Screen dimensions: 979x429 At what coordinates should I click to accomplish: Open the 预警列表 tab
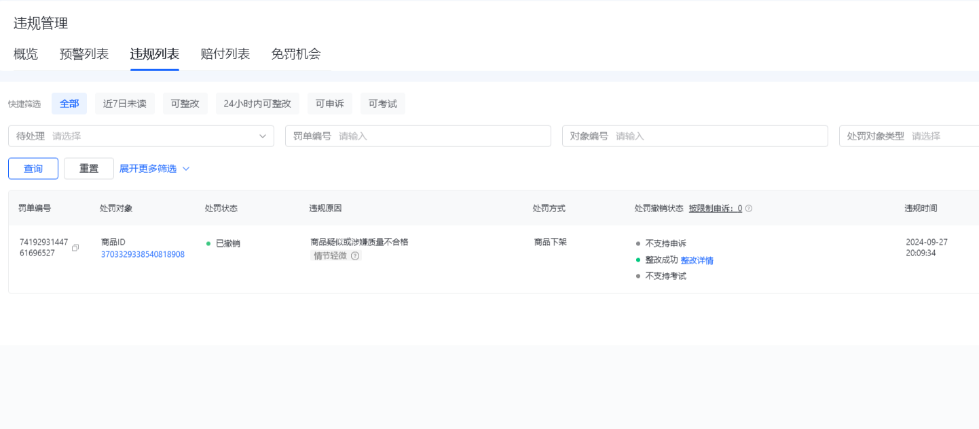pyautogui.click(x=84, y=54)
